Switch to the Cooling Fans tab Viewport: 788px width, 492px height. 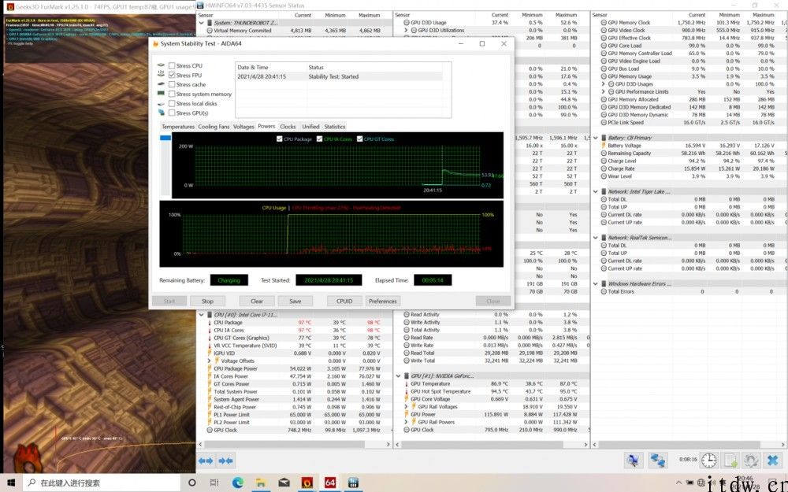coord(214,127)
